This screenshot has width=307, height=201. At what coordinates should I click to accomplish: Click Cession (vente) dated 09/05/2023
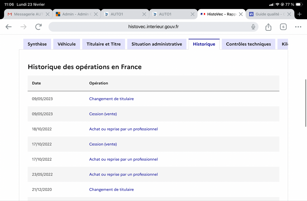103,114
